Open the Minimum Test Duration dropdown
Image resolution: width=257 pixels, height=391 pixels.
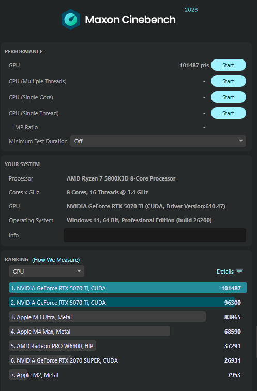158,141
